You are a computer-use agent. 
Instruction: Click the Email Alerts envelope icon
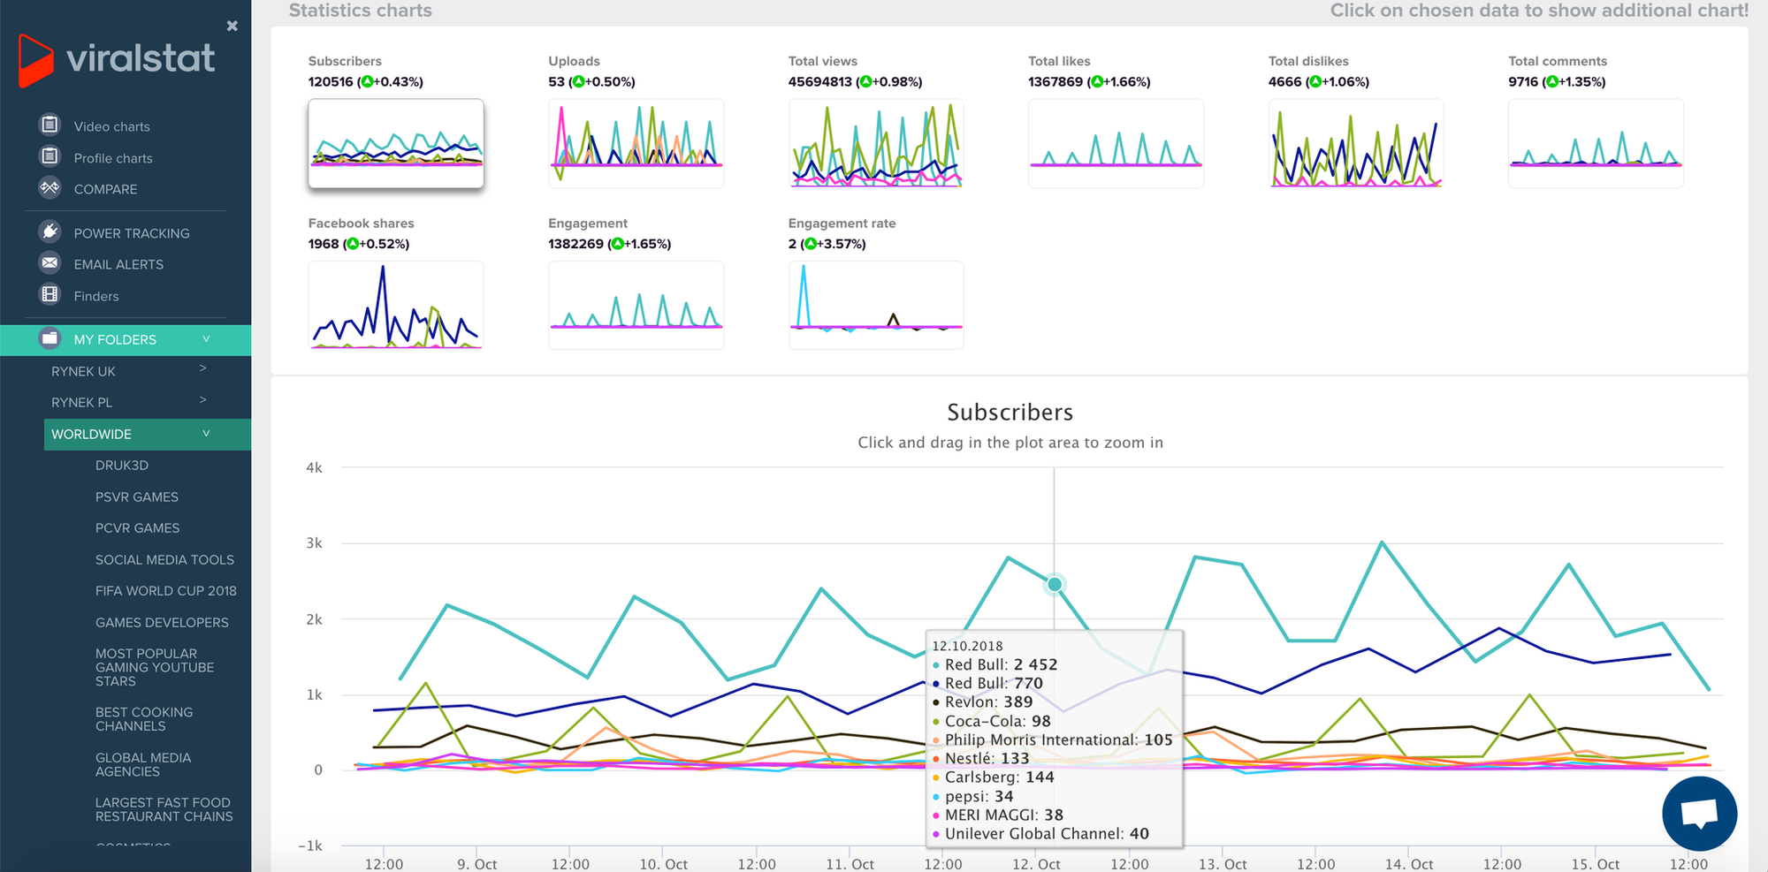pyautogui.click(x=50, y=262)
